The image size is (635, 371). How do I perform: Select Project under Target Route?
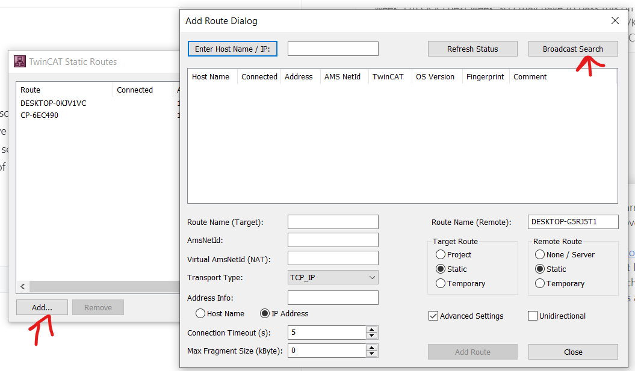pos(441,254)
